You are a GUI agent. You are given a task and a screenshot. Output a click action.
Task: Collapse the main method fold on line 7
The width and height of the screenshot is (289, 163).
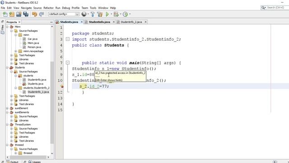pos(68,62)
